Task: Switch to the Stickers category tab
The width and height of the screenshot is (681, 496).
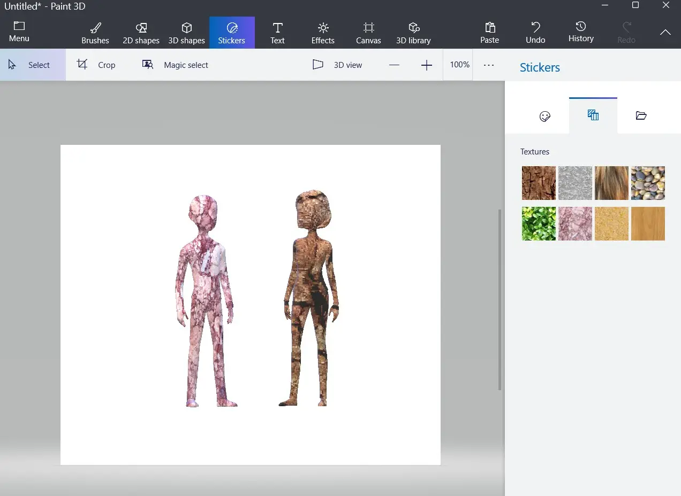Action: 545,116
